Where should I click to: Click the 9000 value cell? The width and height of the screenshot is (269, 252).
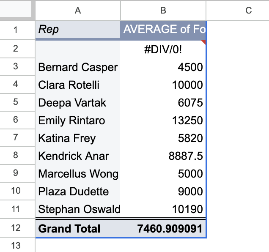[x=163, y=191]
